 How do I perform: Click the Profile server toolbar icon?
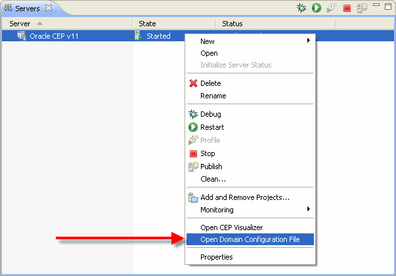332,8
